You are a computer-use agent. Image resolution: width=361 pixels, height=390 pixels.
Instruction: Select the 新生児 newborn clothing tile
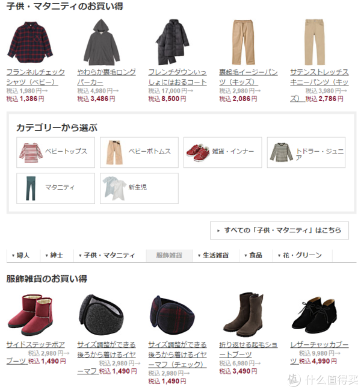[139, 188]
